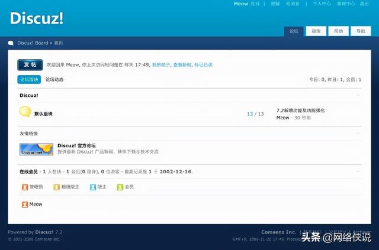
Task: Click the 标记已读 link
Action: click(x=204, y=64)
